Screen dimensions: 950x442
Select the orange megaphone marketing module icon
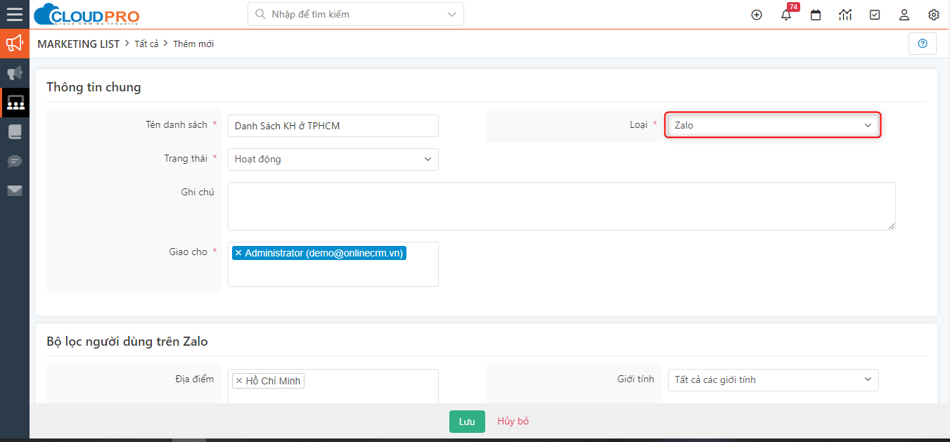[x=15, y=44]
